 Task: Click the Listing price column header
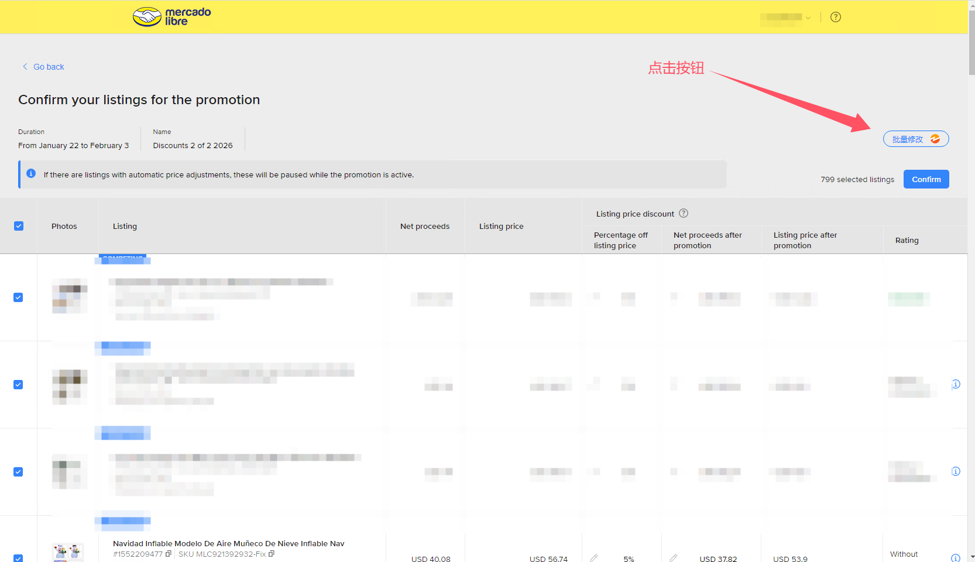tap(501, 226)
